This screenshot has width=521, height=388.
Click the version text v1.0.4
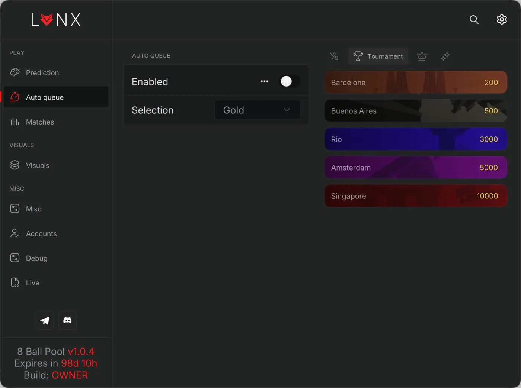tap(81, 352)
